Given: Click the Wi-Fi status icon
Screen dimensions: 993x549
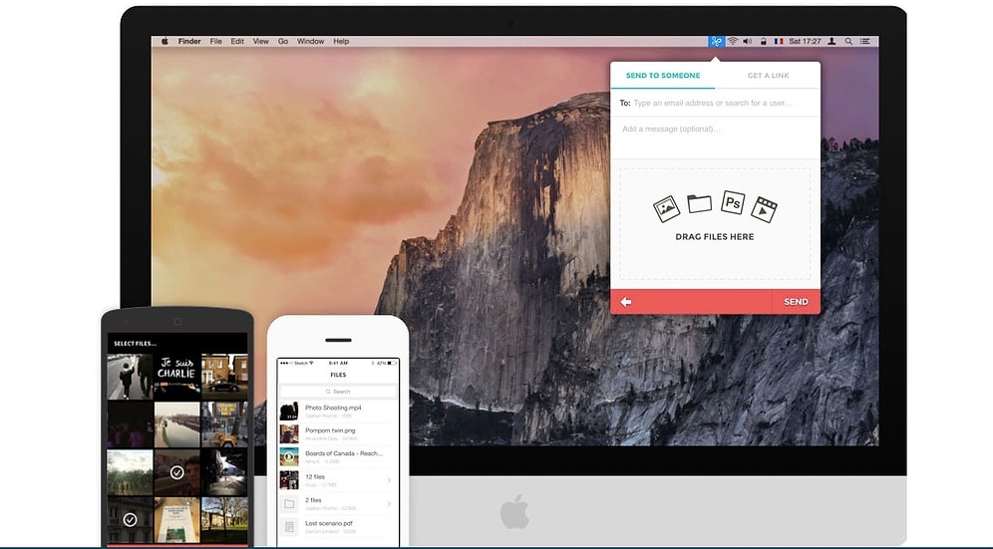Looking at the screenshot, I should pos(733,42).
